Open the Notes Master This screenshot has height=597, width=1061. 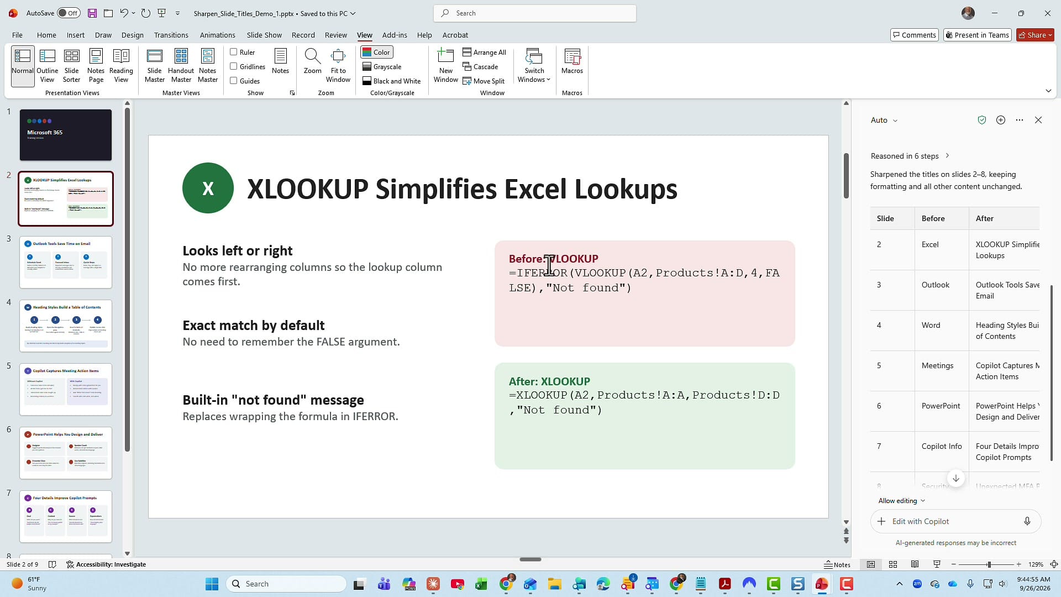(208, 65)
